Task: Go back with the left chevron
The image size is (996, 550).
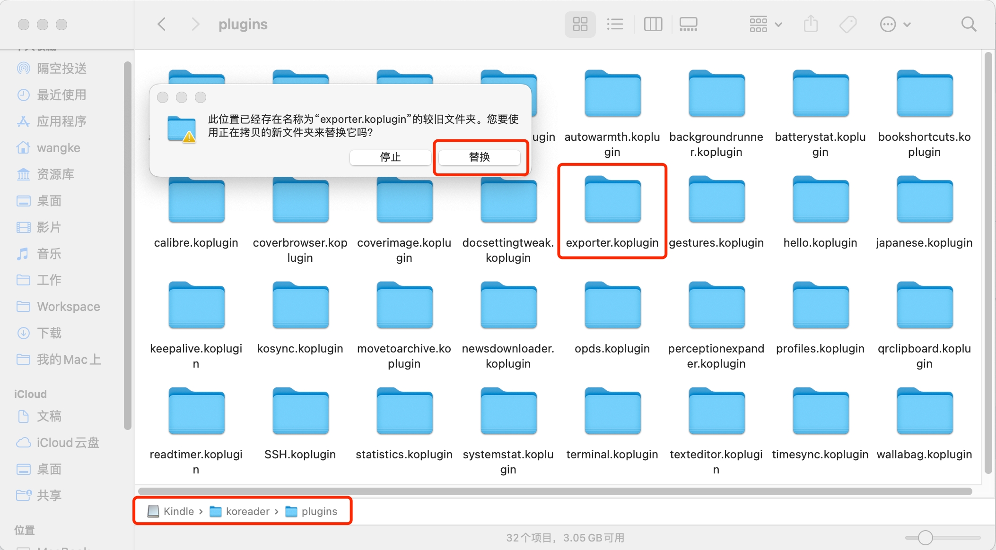Action: 162,24
